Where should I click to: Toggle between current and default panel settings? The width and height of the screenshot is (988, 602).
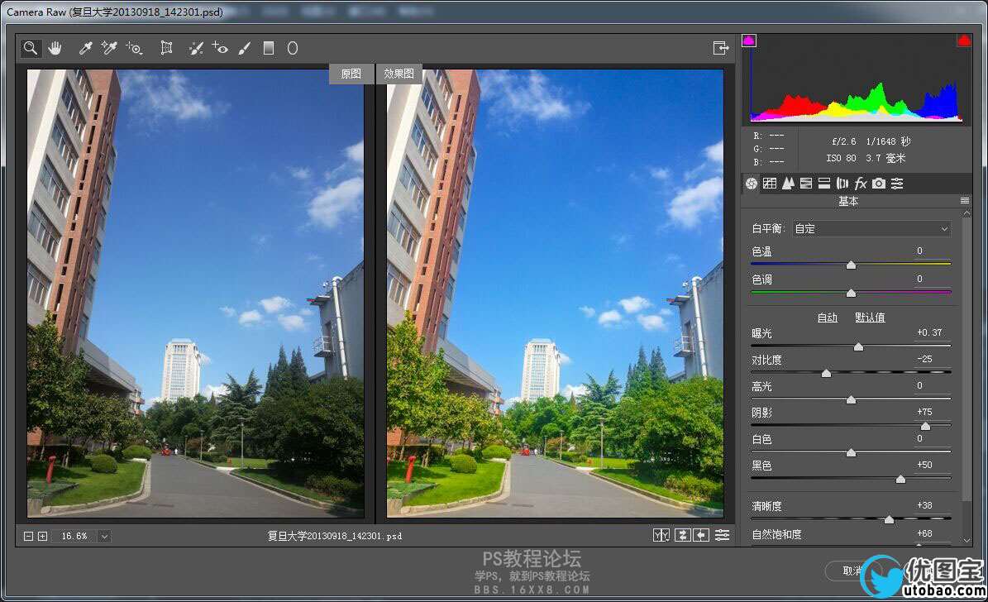[x=722, y=535]
